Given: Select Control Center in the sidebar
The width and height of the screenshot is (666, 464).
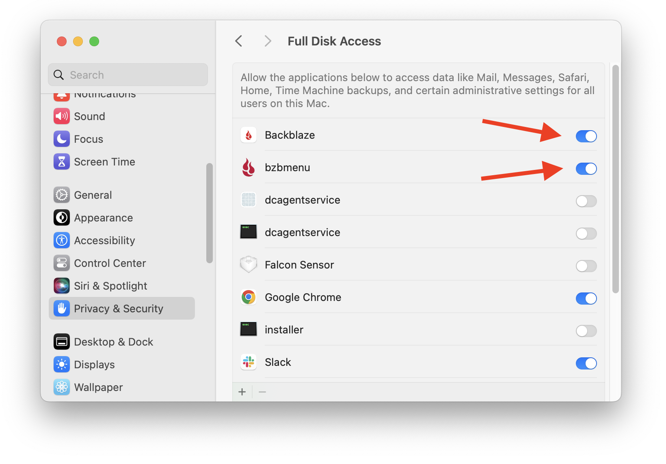Looking at the screenshot, I should point(122,263).
